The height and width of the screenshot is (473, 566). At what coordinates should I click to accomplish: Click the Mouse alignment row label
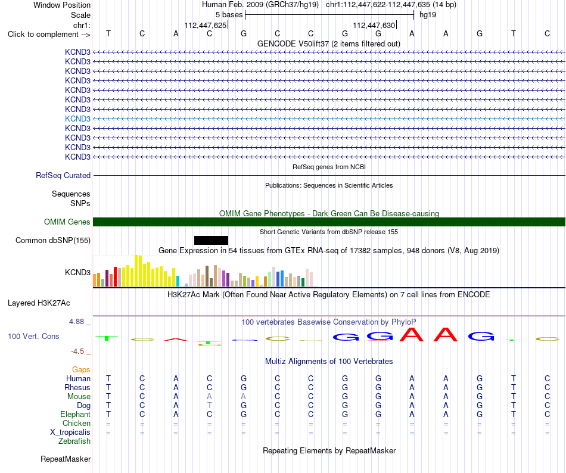(x=79, y=397)
